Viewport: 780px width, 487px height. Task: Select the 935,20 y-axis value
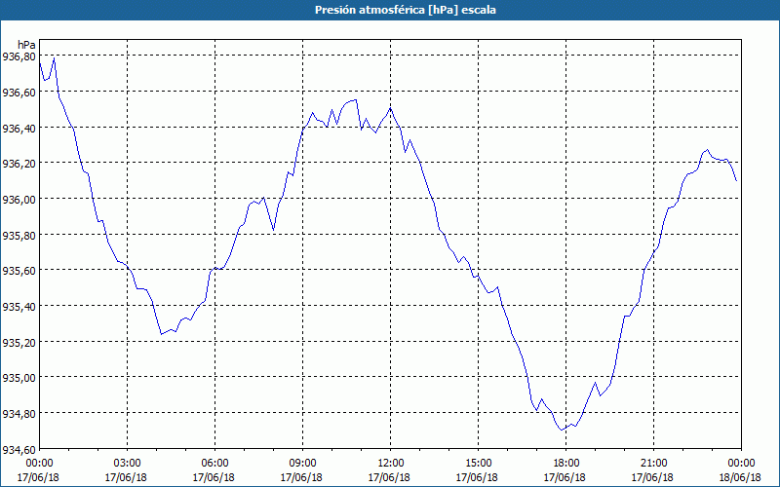click(19, 343)
